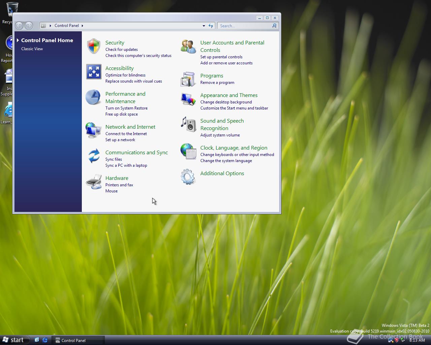Image resolution: width=431 pixels, height=345 pixels.
Task: Click the Additional Options gear icon
Action: click(188, 177)
